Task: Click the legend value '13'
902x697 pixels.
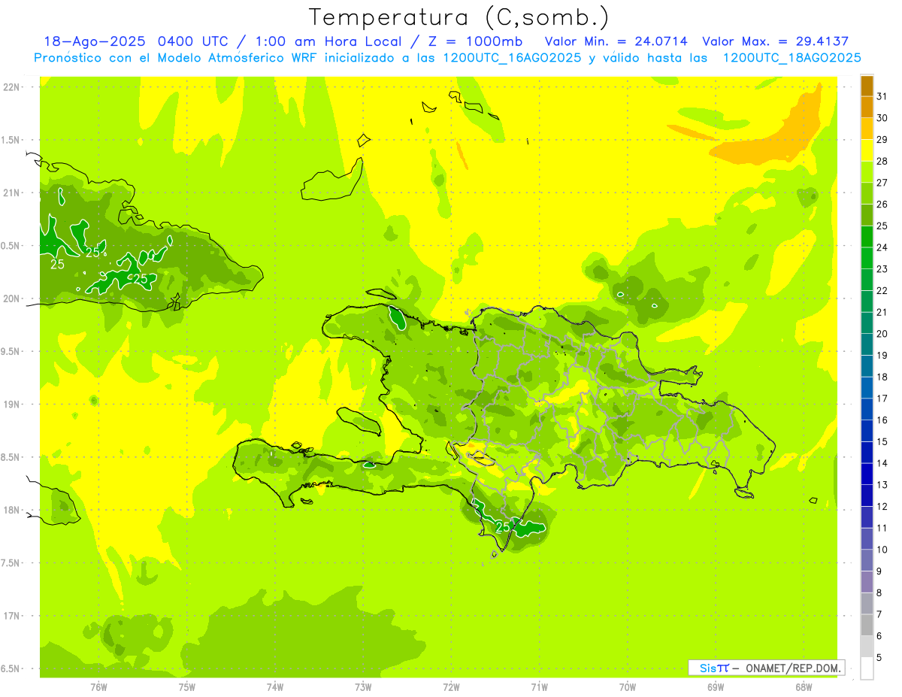Action: tap(882, 485)
